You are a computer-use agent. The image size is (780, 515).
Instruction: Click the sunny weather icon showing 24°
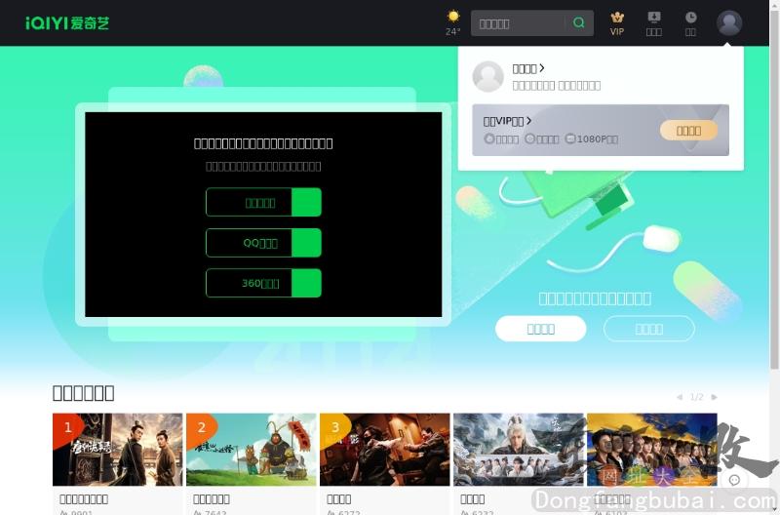point(453,17)
